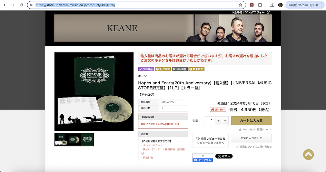Click the クレジットカード payment method text
Viewport: 326px width, 172px height.
click(152, 145)
